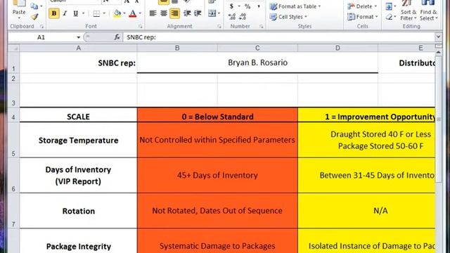The image size is (450, 253).
Task: Open Accounting format dropdown arrow
Action: (x=239, y=6)
